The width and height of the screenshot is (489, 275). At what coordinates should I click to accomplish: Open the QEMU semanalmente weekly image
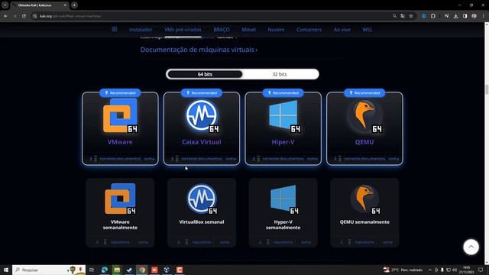364,212
